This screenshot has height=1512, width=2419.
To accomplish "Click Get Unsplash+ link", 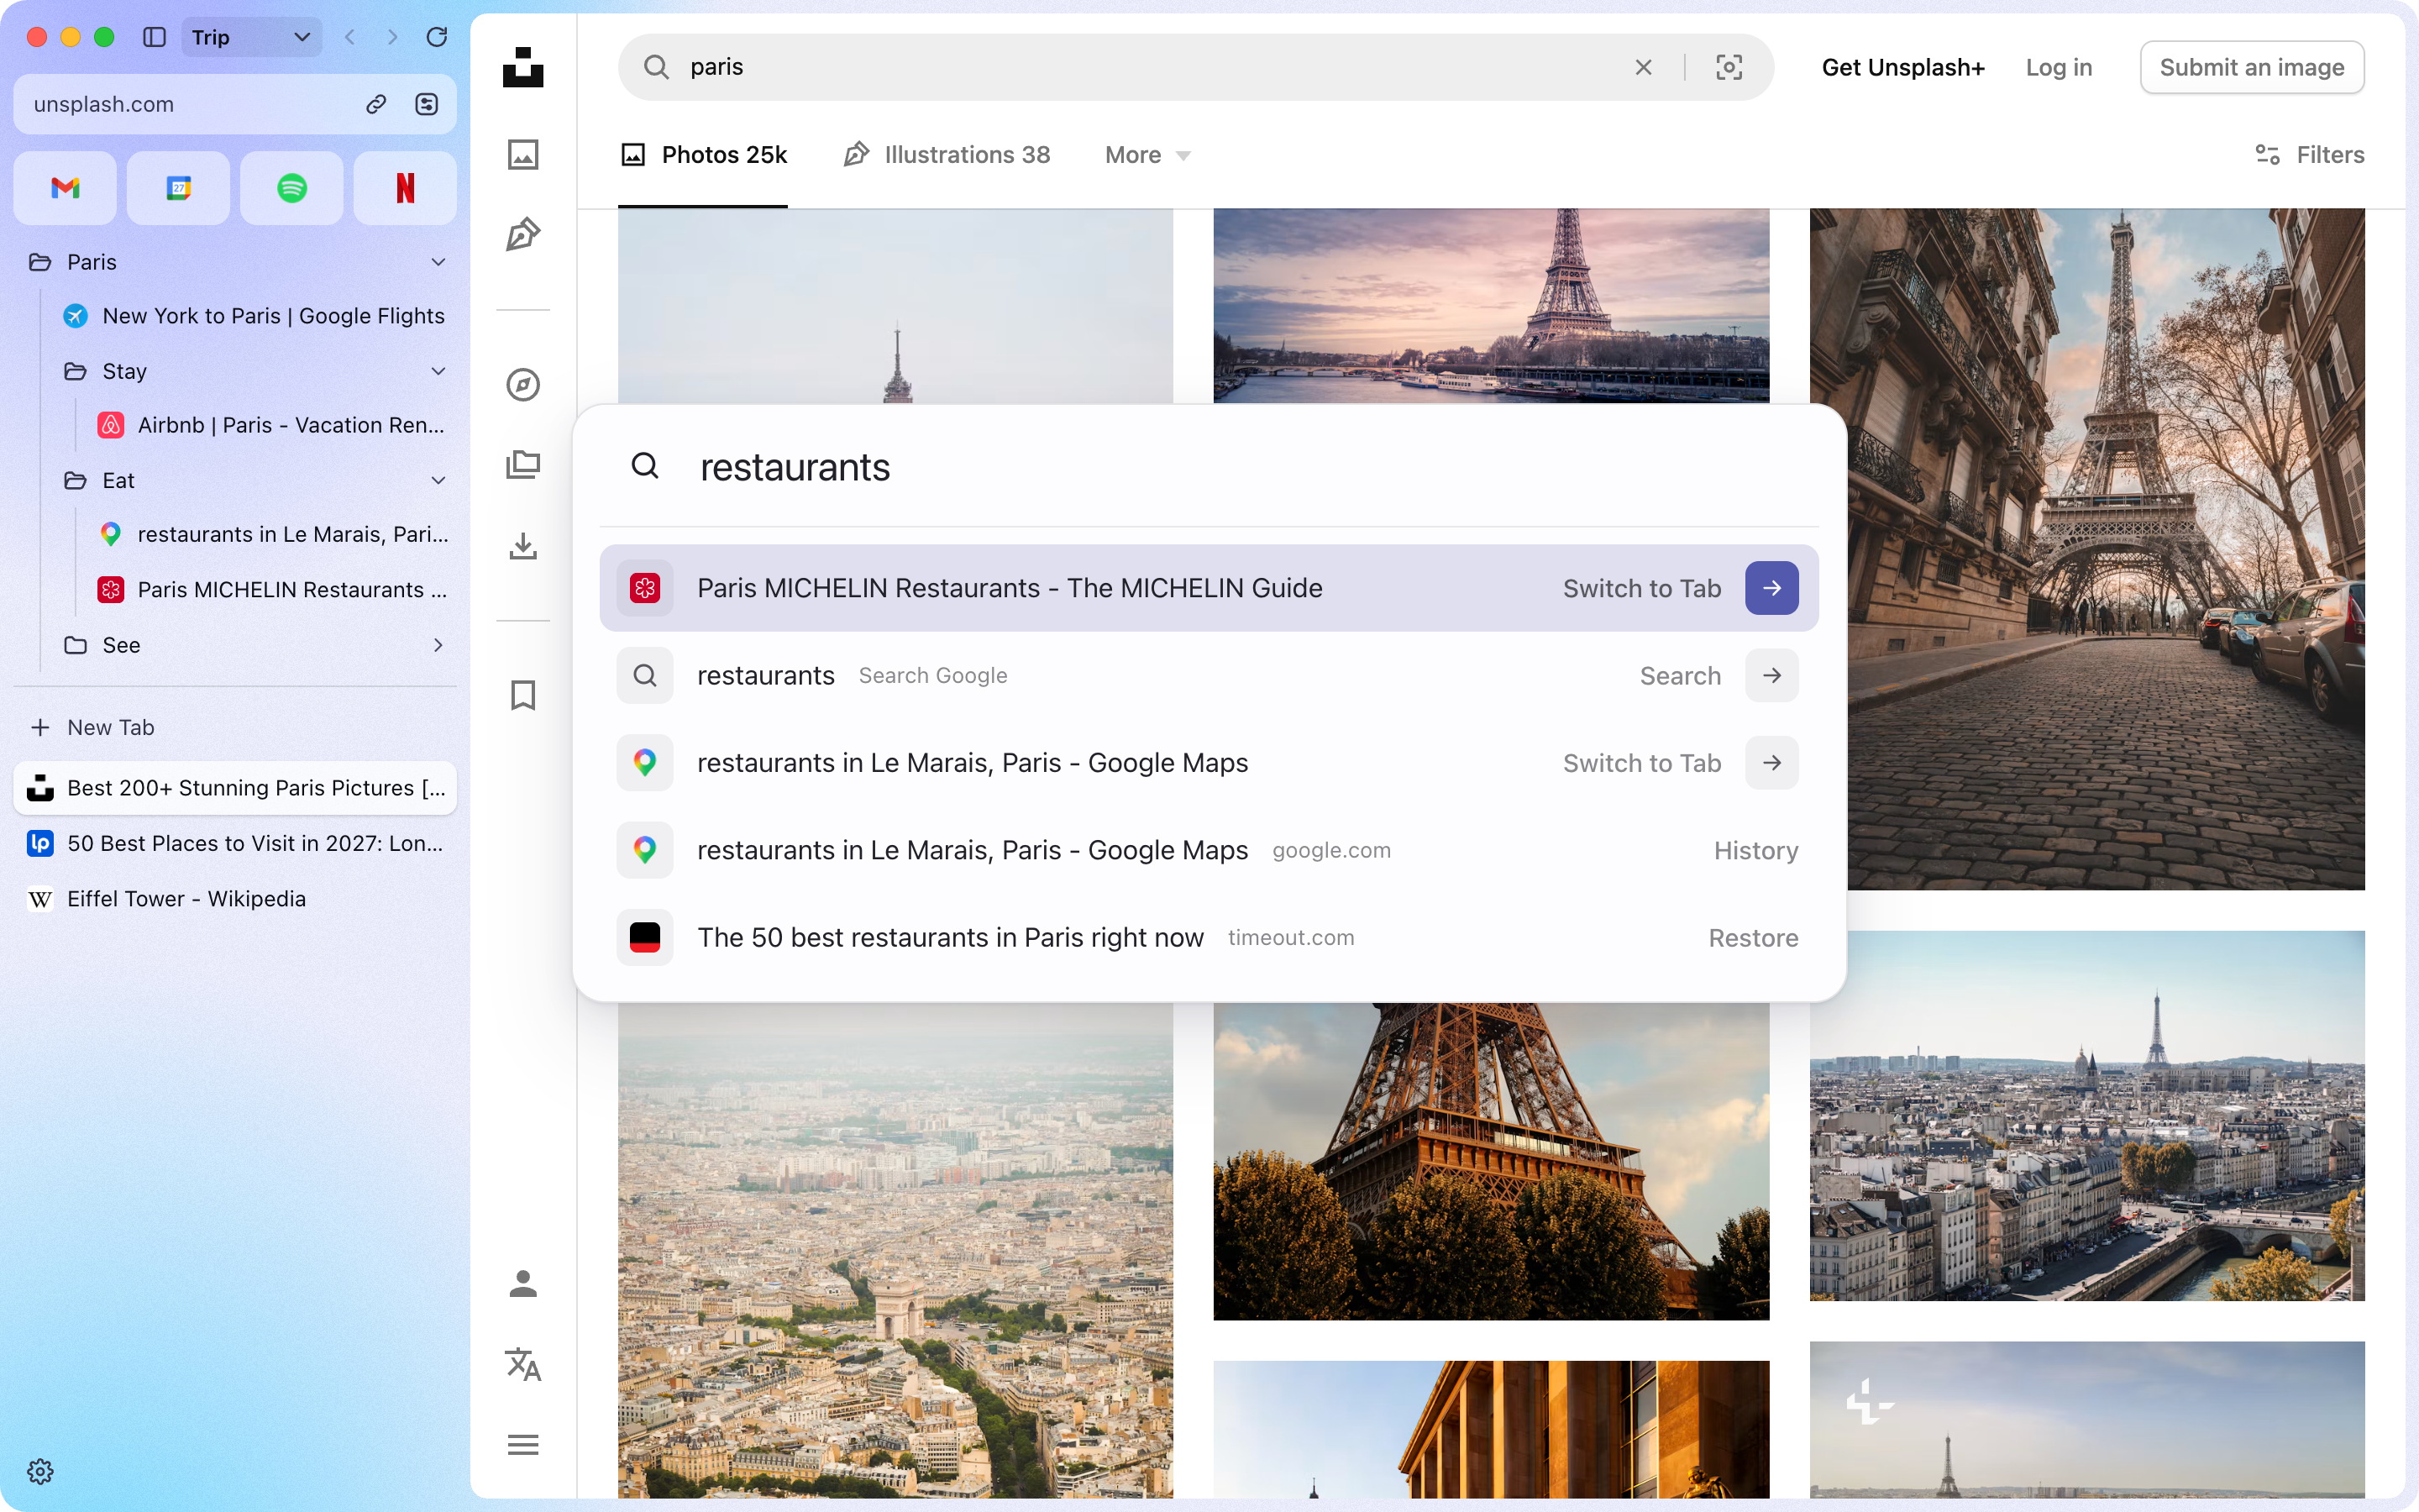I will click(x=1903, y=67).
